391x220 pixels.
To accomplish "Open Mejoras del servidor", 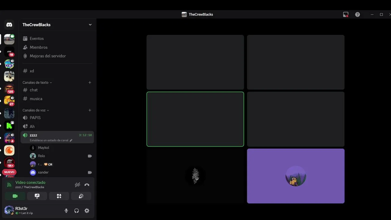I will (57, 56).
